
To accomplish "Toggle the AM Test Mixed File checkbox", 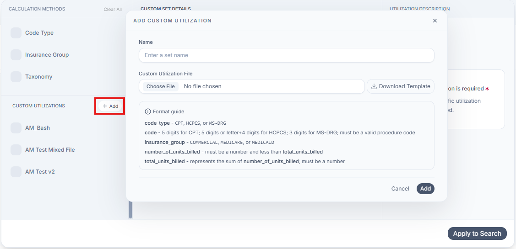I will [x=16, y=150].
